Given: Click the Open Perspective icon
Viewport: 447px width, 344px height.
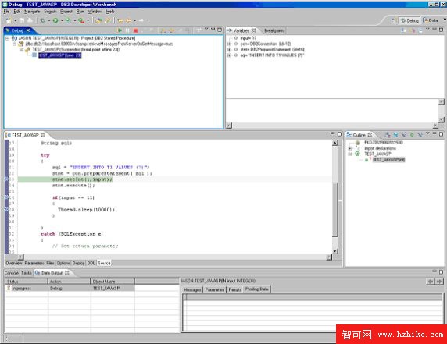Looking at the screenshot, I should 394,20.
